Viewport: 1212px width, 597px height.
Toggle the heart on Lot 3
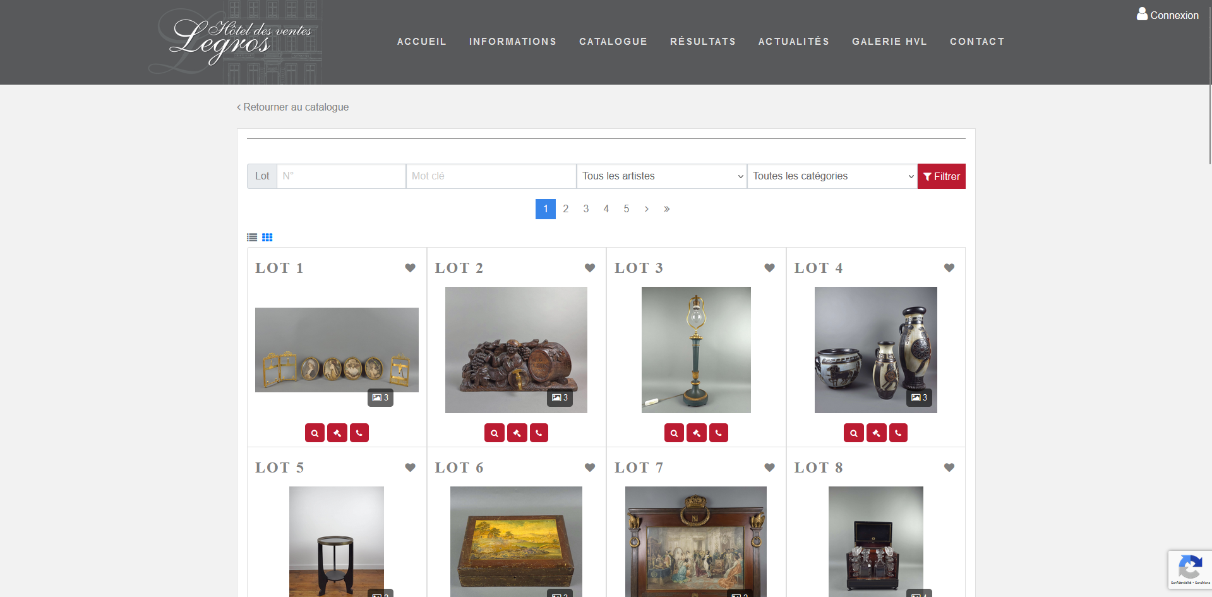click(769, 268)
